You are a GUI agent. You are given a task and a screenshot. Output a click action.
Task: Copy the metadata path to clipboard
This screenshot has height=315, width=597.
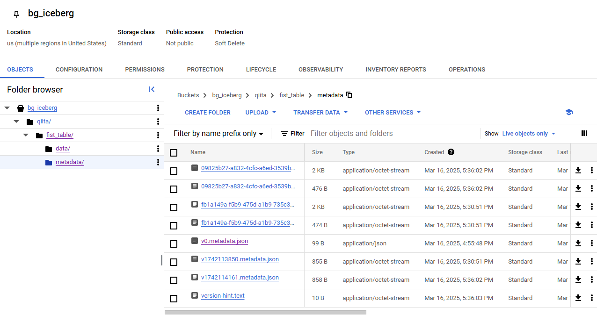349,95
